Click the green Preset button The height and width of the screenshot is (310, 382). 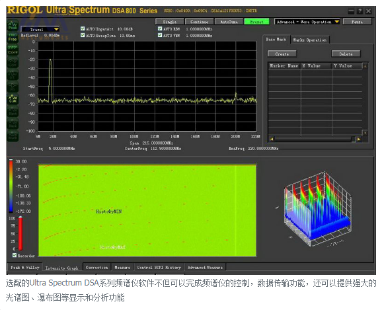257,22
